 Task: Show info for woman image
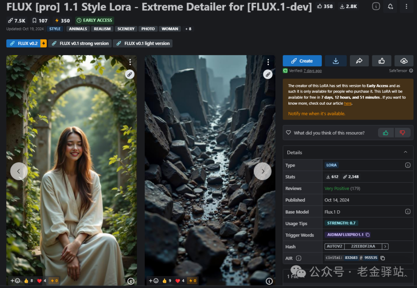point(131,281)
